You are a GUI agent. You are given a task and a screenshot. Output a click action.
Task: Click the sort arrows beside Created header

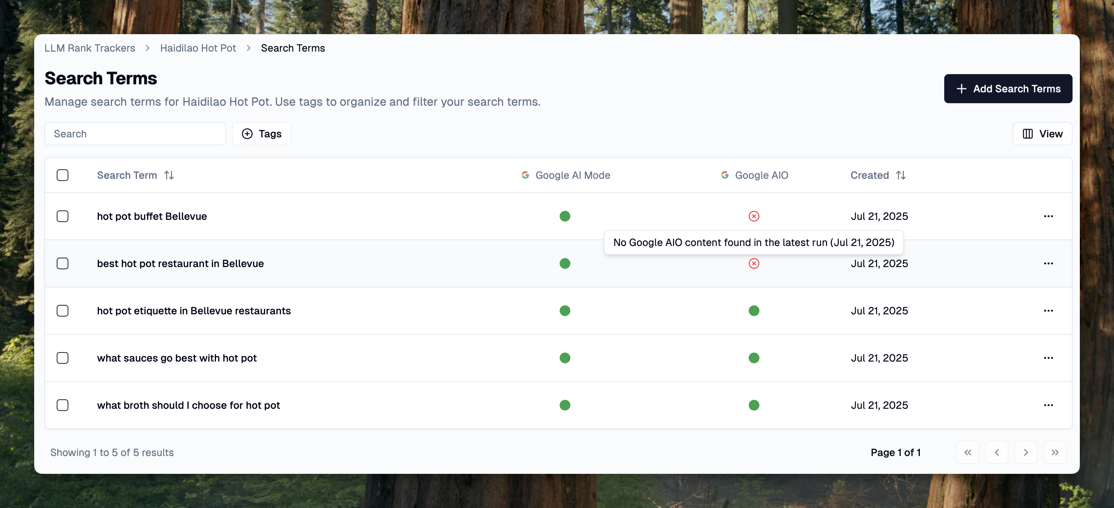(901, 175)
